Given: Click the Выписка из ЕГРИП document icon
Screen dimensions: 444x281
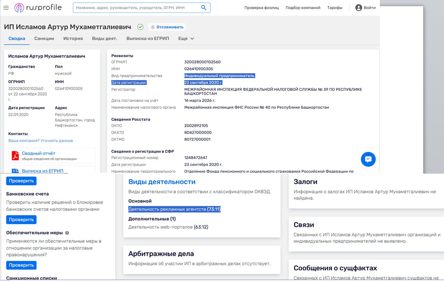Looking at the screenshot, I should [x=15, y=171].
